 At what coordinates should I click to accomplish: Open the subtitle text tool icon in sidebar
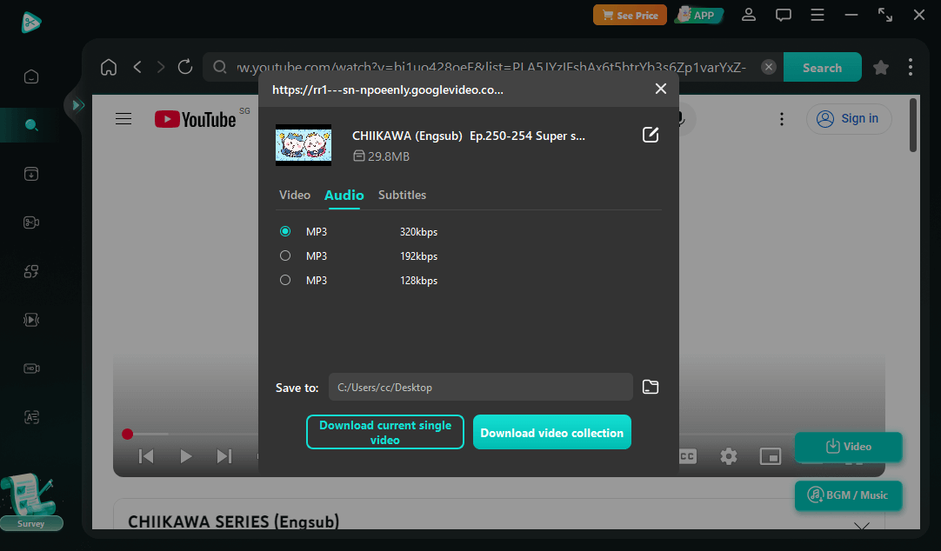[31, 416]
